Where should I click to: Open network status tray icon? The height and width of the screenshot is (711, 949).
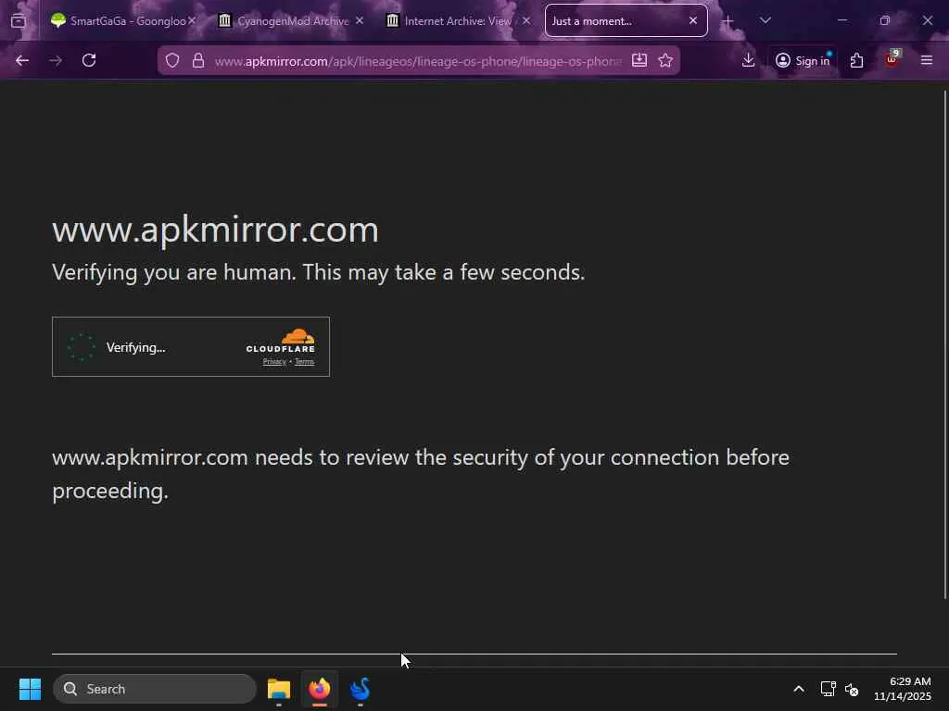[828, 689]
